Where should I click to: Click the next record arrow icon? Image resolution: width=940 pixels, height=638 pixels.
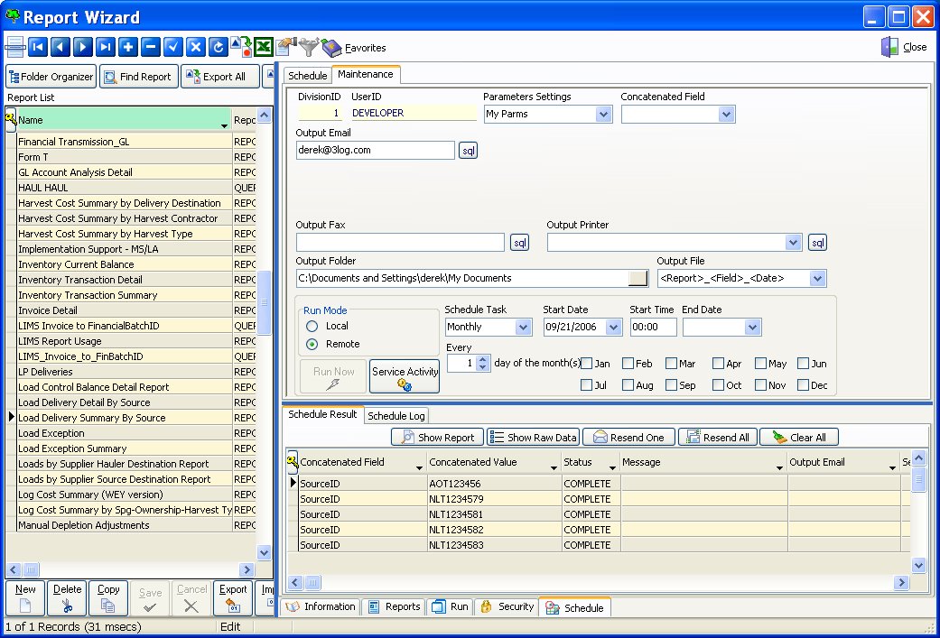83,47
